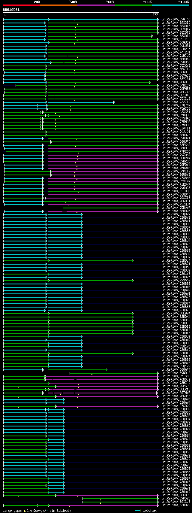192x513 pixels.
Task: Select the UniRef100_P93002 label
Action: point(176,281)
